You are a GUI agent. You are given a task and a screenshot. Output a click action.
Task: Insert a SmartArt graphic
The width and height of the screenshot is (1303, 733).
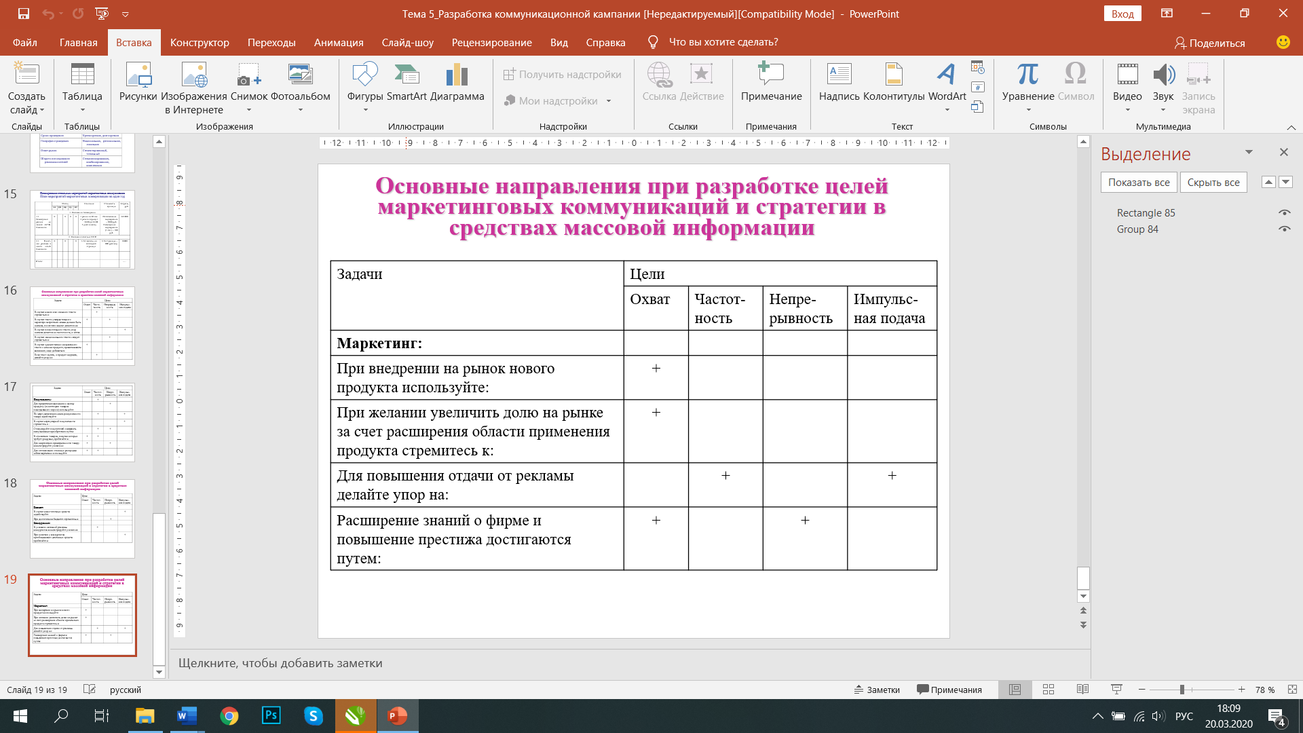[x=407, y=83]
